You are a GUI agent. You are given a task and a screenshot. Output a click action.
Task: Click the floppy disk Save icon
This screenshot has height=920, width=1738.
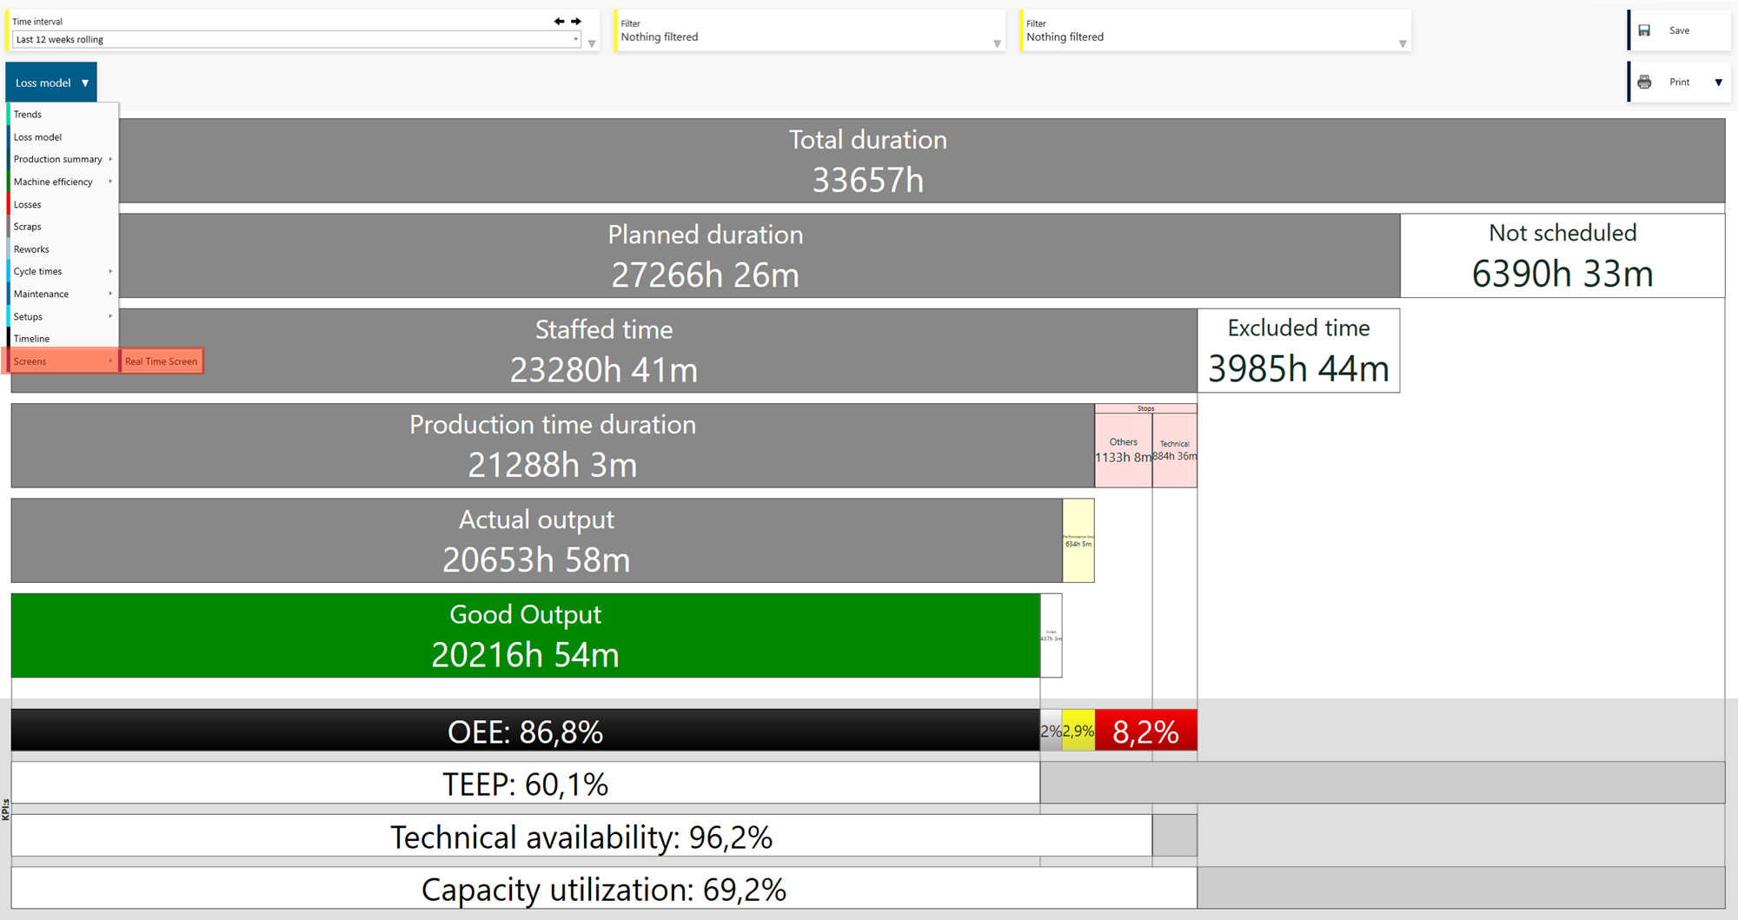1644,30
